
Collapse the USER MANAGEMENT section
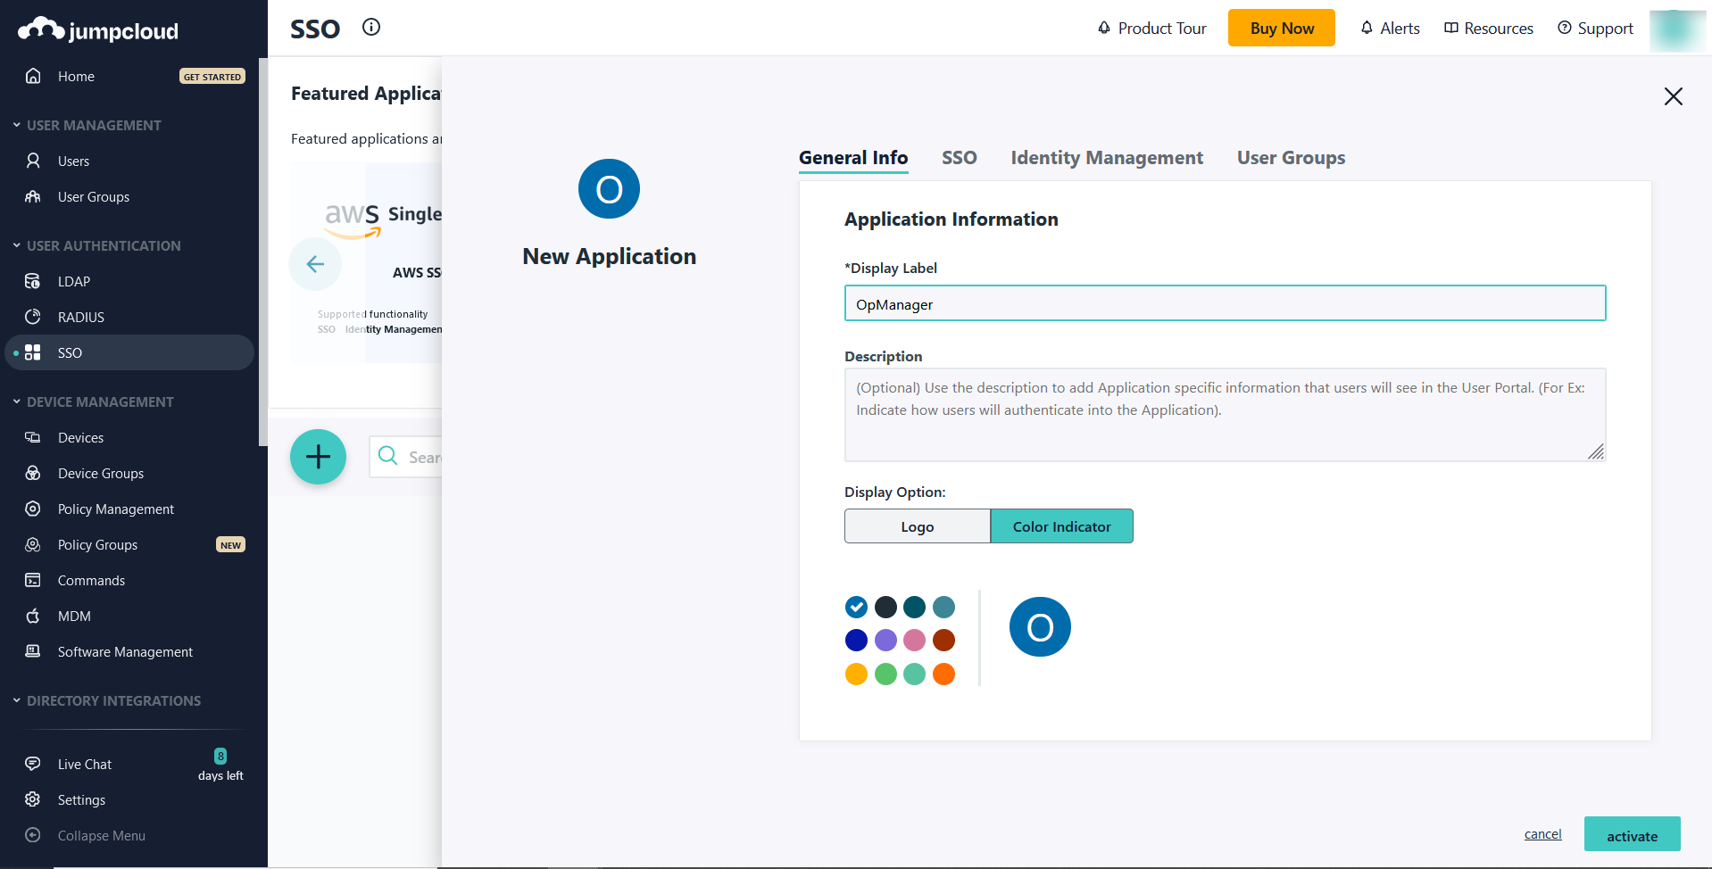pyautogui.click(x=94, y=125)
